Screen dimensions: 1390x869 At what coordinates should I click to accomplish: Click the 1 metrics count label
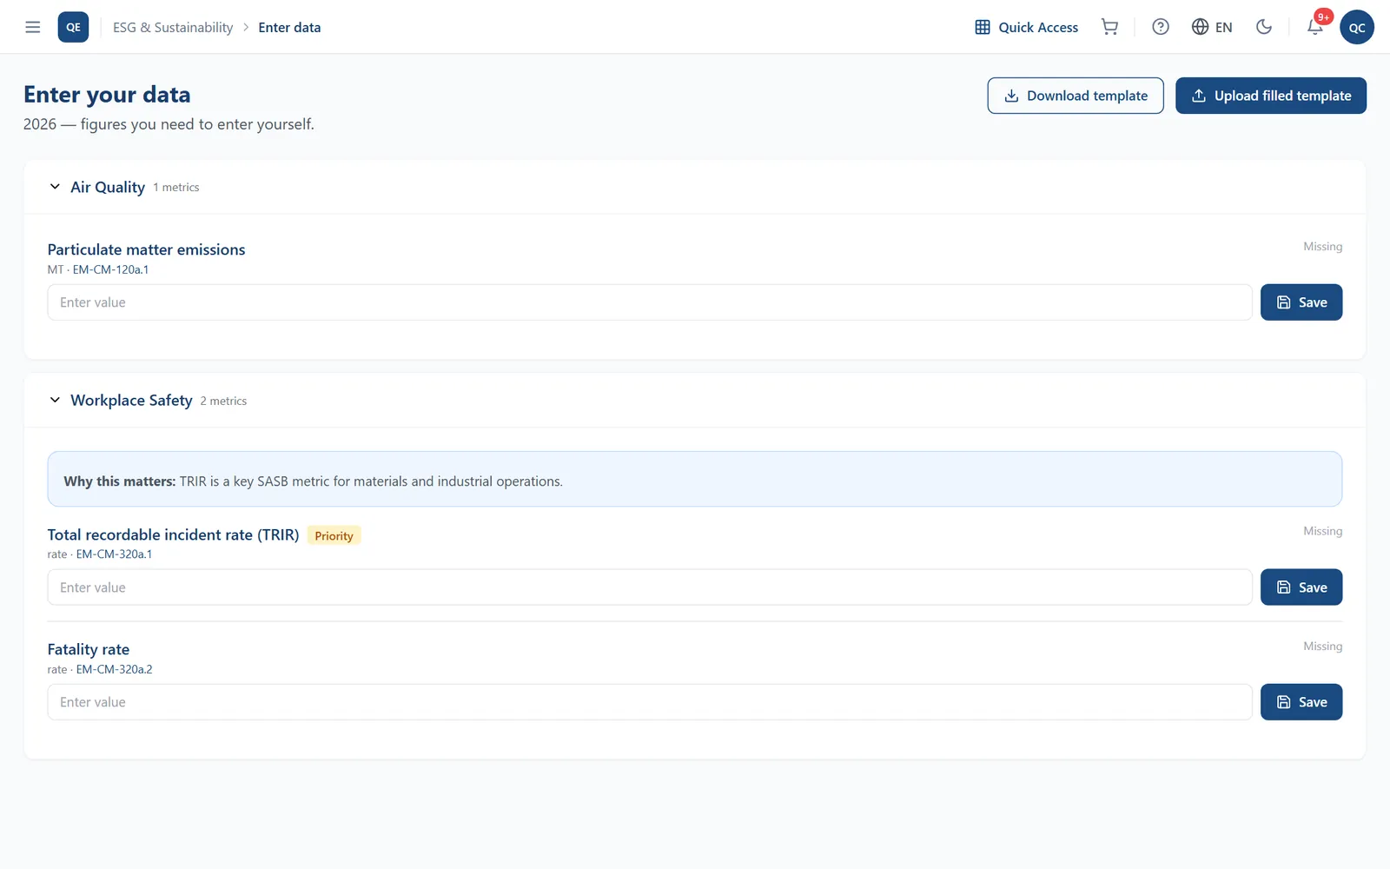(176, 187)
